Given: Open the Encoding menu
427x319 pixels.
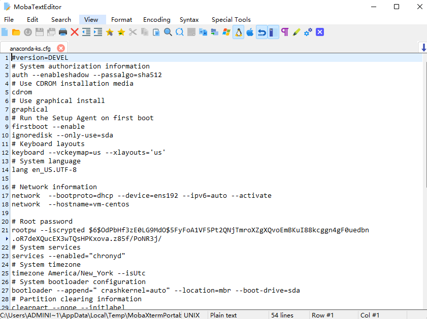Looking at the screenshot, I should coord(156,20).
